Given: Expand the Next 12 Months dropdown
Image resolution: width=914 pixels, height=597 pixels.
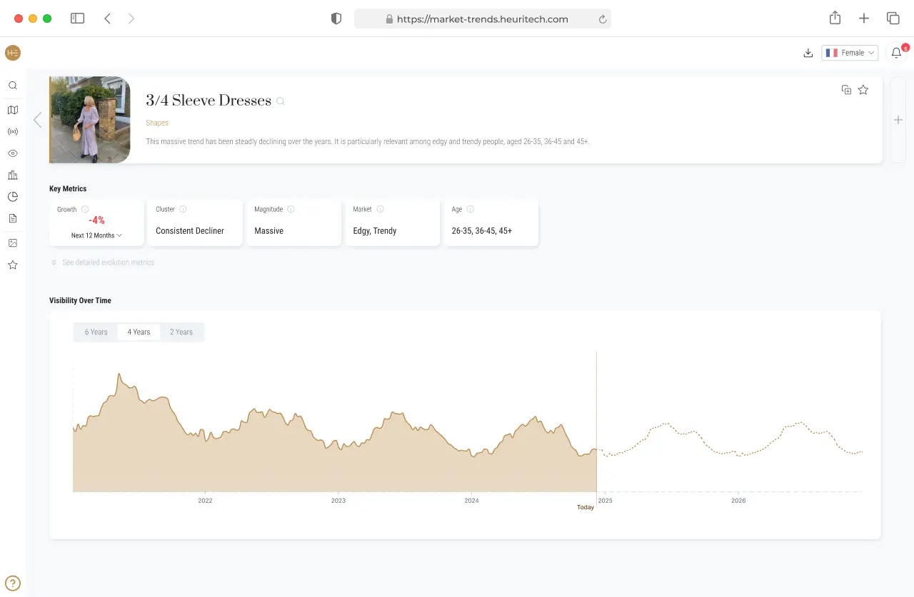Looking at the screenshot, I should pos(96,235).
